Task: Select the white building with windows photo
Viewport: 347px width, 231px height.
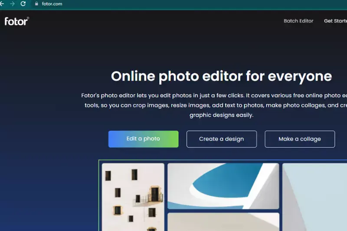Action: pyautogui.click(x=133, y=197)
